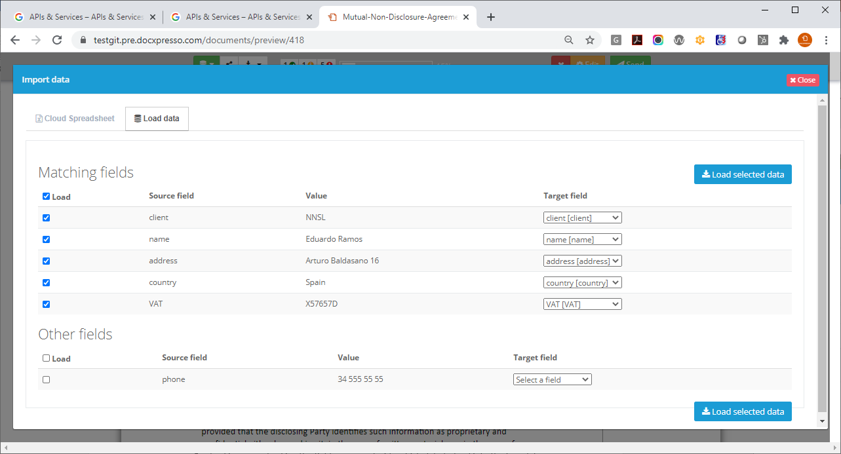Click the zoom magnifier in address bar

(569, 40)
